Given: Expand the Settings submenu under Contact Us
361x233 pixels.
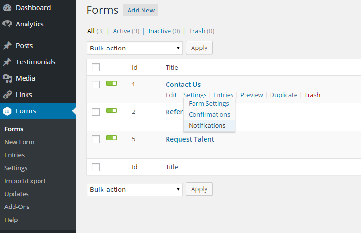Looking at the screenshot, I should [x=195, y=95].
